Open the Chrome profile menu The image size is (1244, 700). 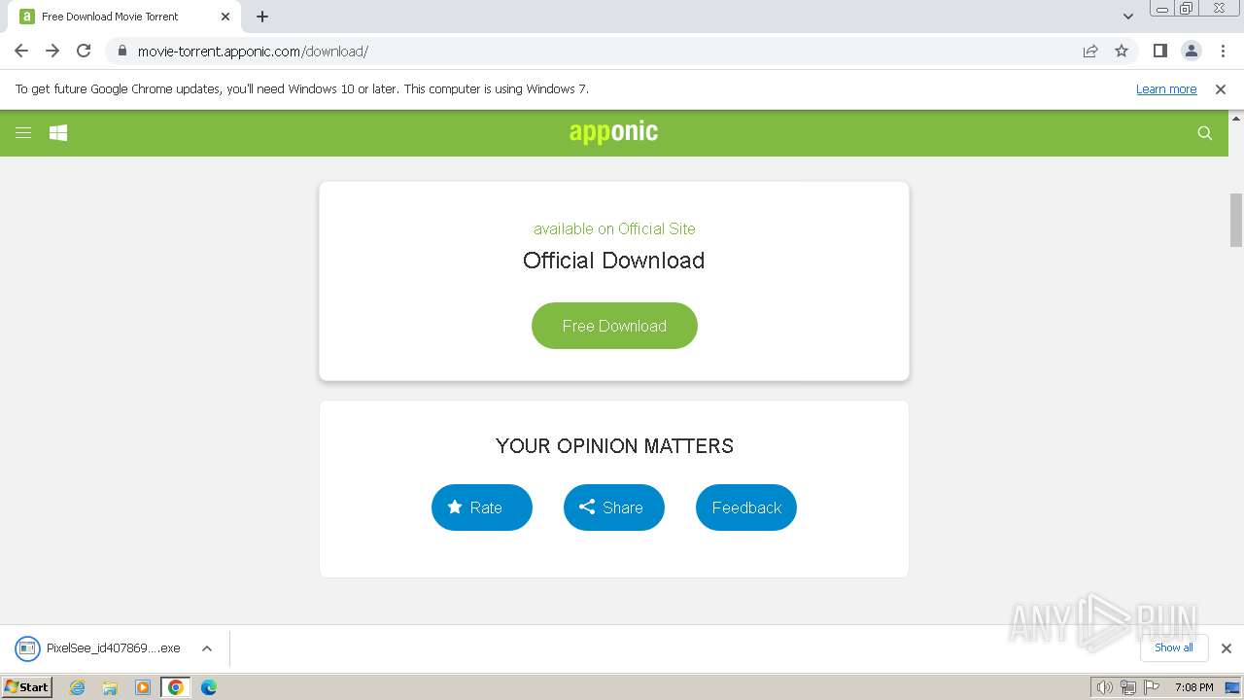[x=1192, y=52]
